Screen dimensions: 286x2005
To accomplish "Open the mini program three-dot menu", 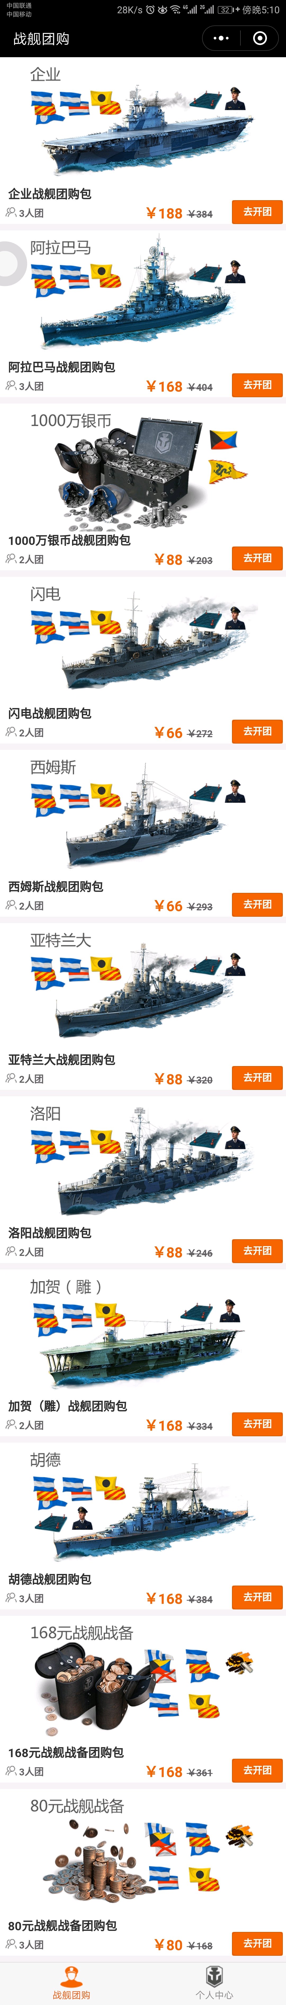I will pos(221,38).
